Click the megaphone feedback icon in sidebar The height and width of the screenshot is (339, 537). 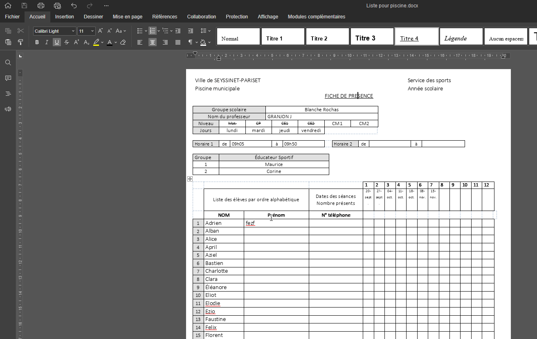point(8,109)
